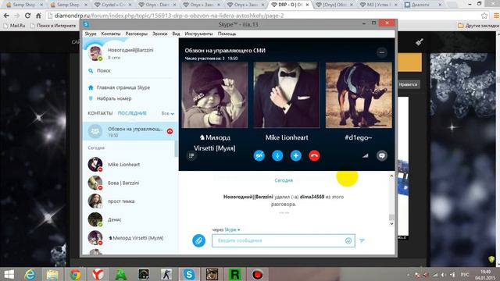Bookmark page with the star icon

[484, 16]
